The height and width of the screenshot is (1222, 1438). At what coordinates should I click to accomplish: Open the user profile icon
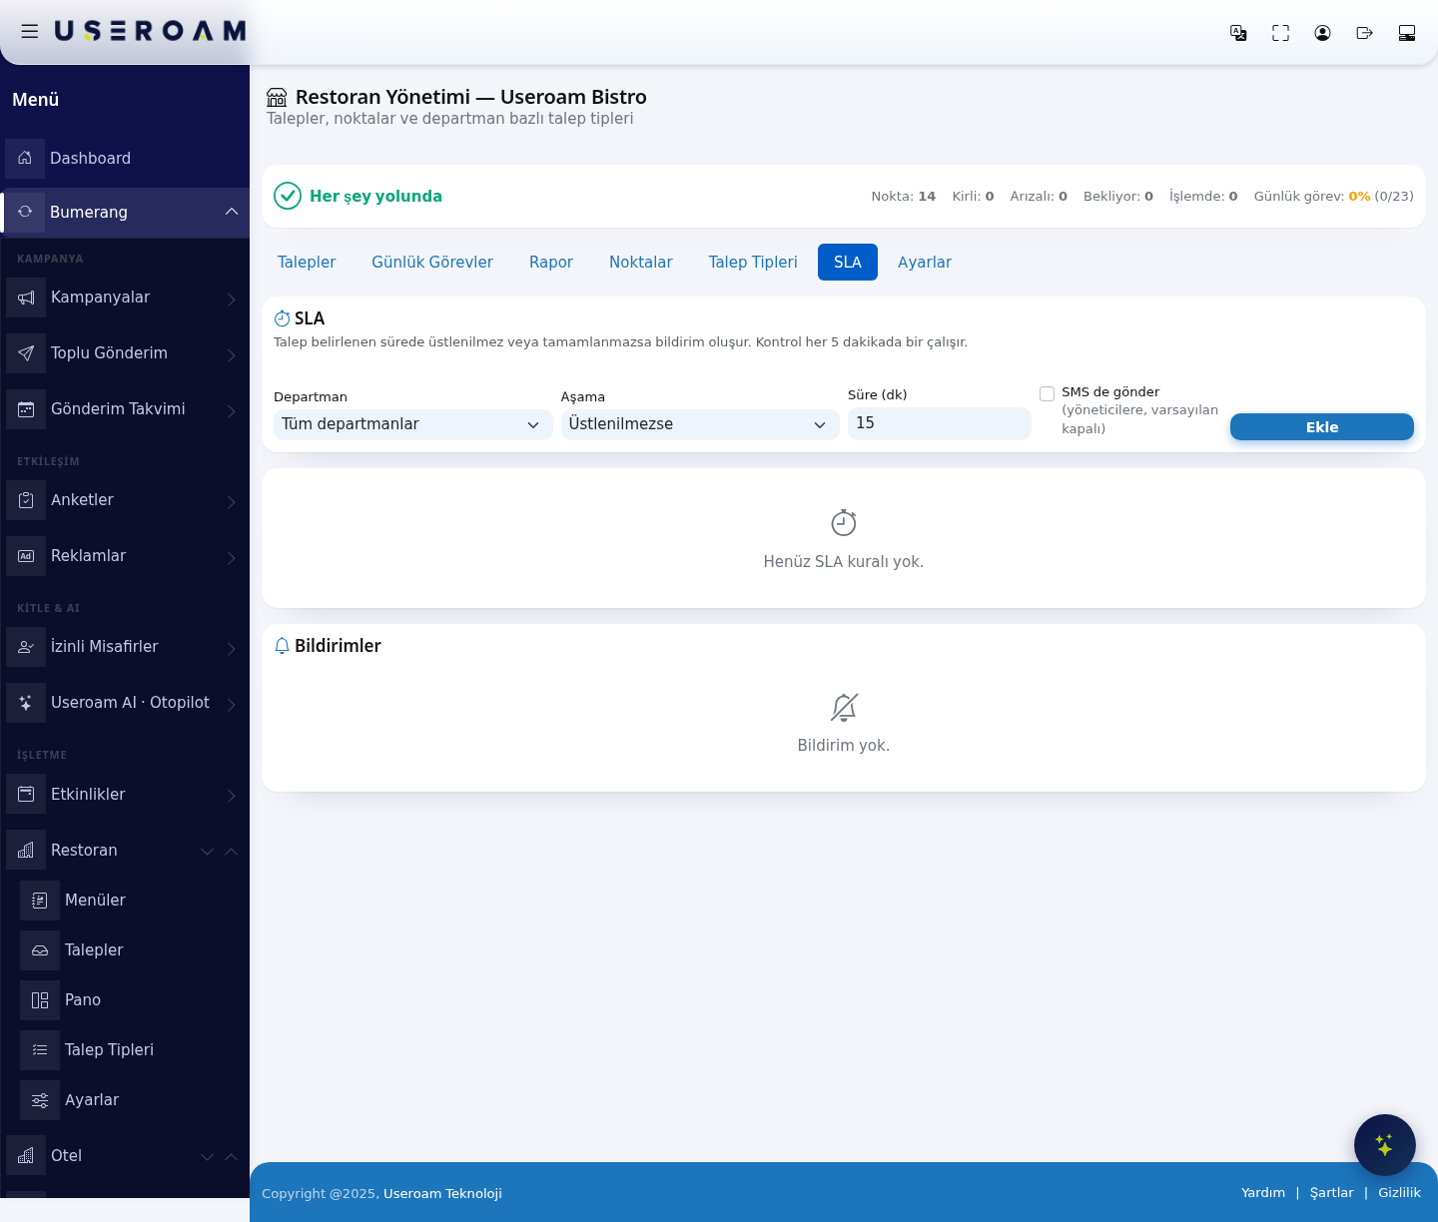click(x=1322, y=33)
